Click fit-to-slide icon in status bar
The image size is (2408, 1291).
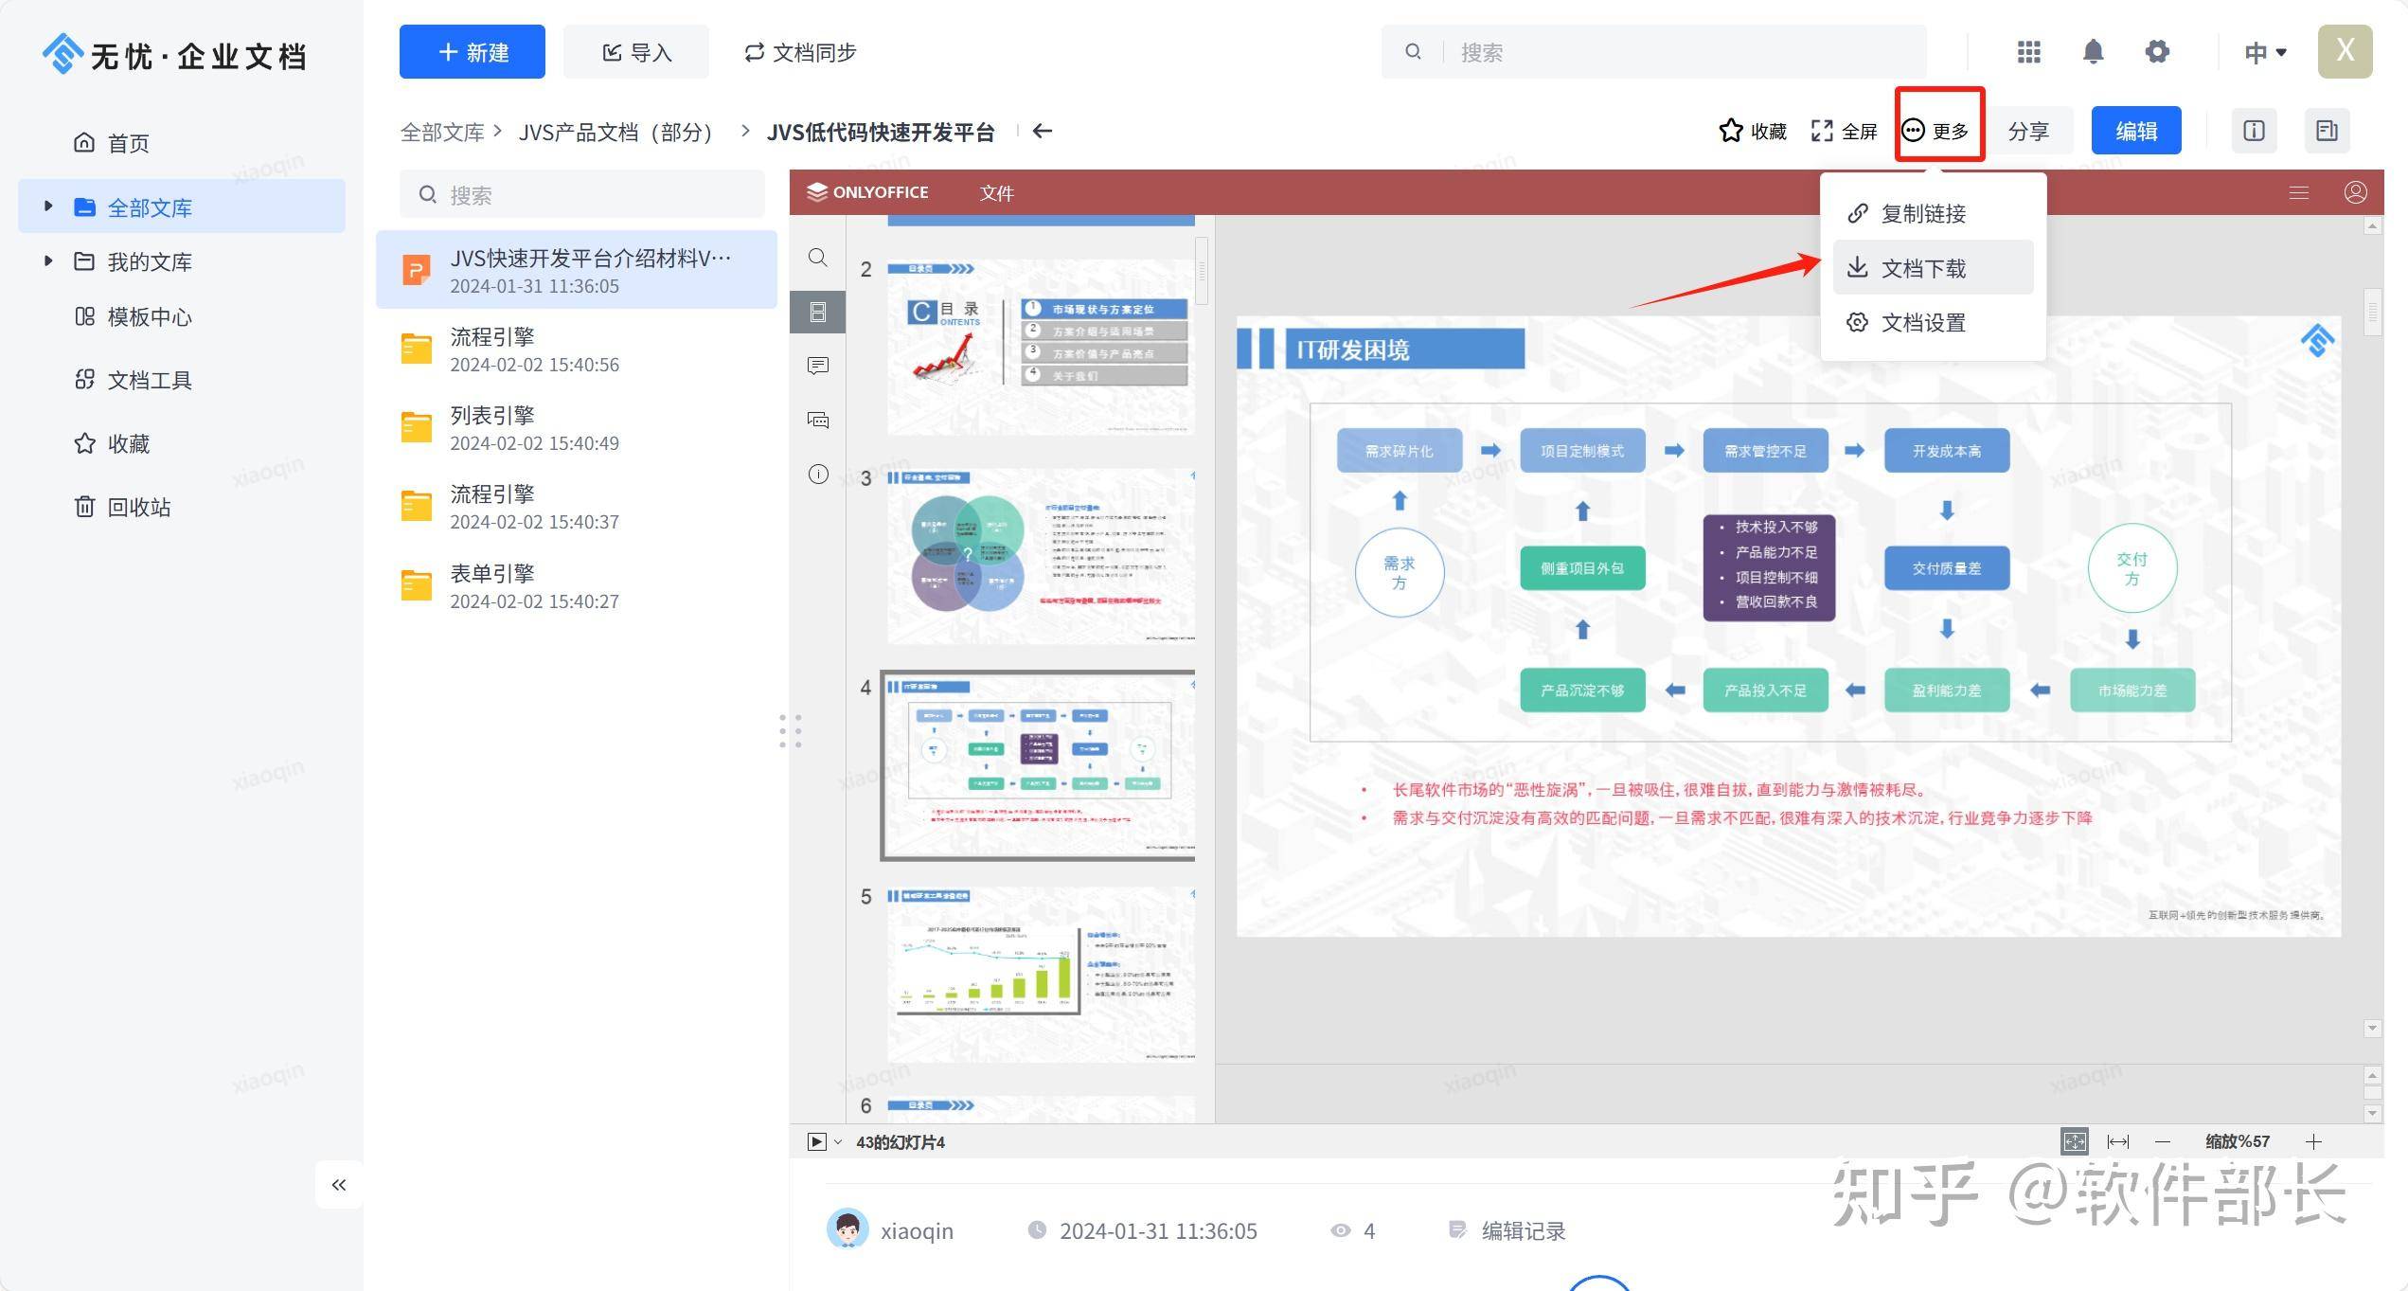[2074, 1141]
